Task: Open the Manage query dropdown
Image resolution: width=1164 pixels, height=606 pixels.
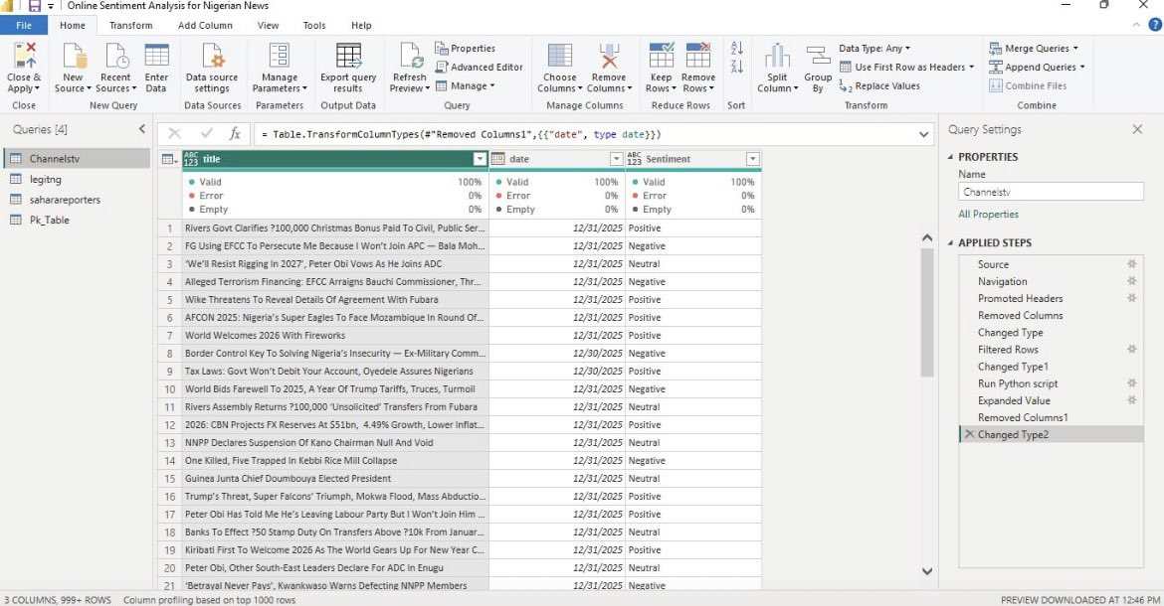Action: (x=465, y=86)
